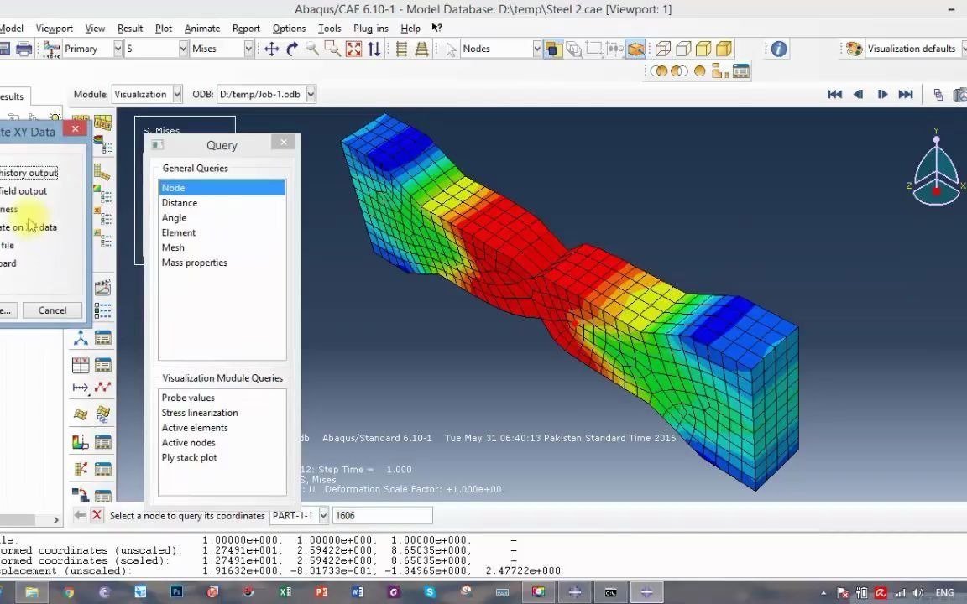
Task: Open PowerPoint from the Windows taskbar
Action: 321,592
